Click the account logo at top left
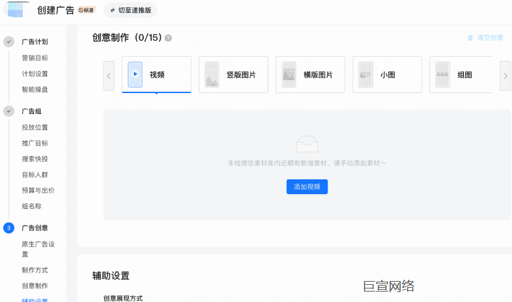The image size is (512, 302). click(15, 9)
